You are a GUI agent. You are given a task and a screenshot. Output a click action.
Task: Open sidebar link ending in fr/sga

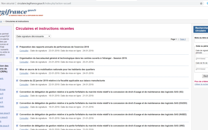click(3, 90)
